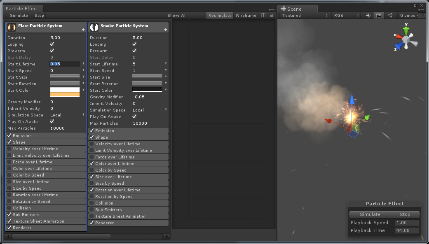
Task: Click the left arrow of horizontal scrollbar
Action: pyautogui.click(x=8, y=236)
